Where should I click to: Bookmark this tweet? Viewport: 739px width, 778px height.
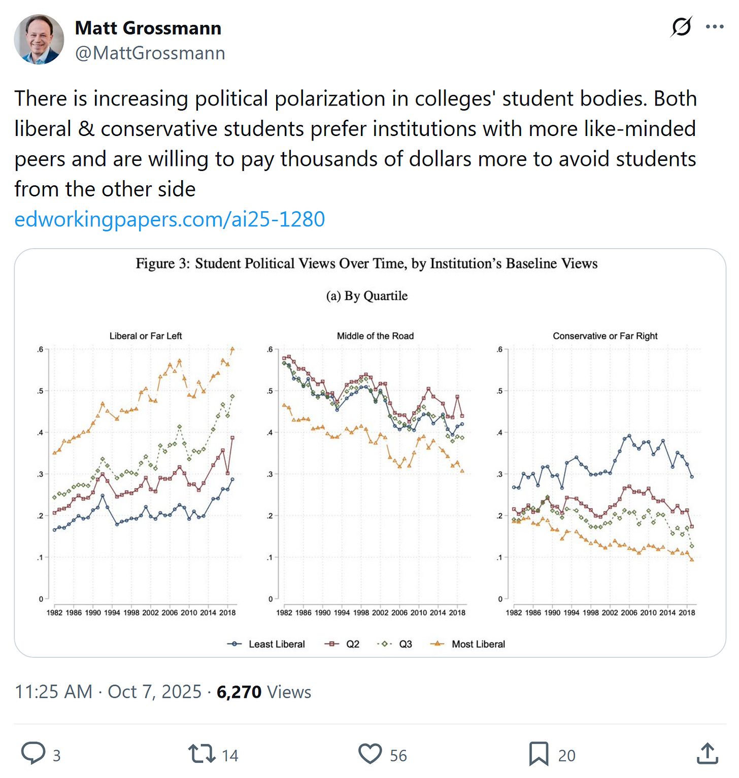(x=539, y=754)
